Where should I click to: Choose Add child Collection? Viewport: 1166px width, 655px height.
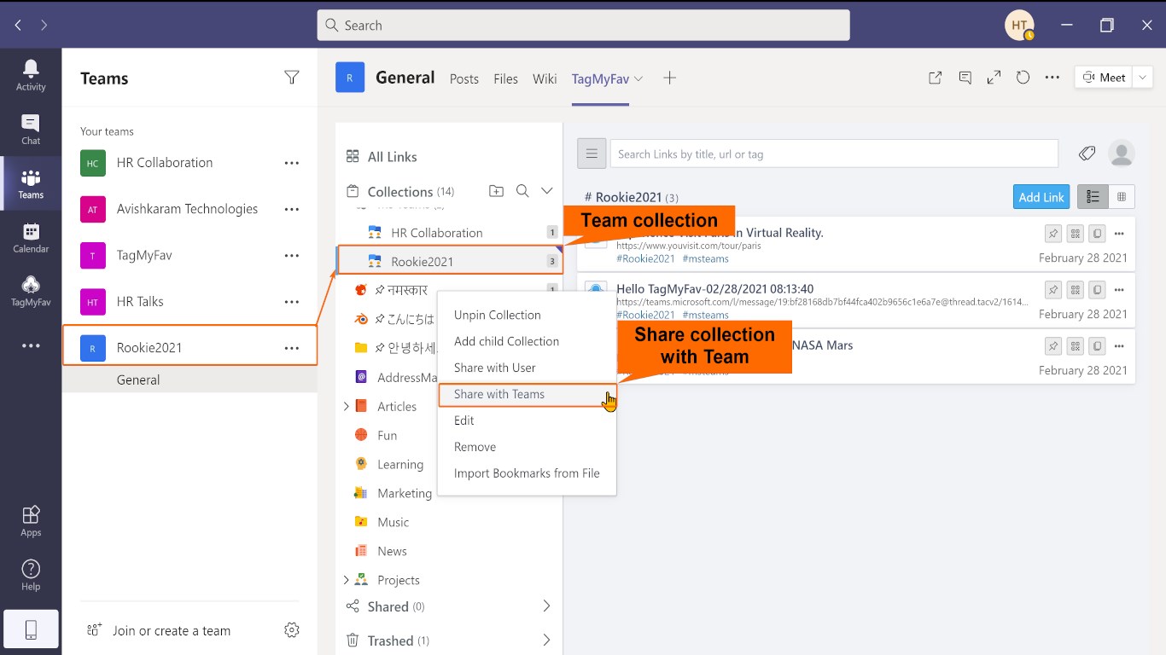click(x=506, y=341)
